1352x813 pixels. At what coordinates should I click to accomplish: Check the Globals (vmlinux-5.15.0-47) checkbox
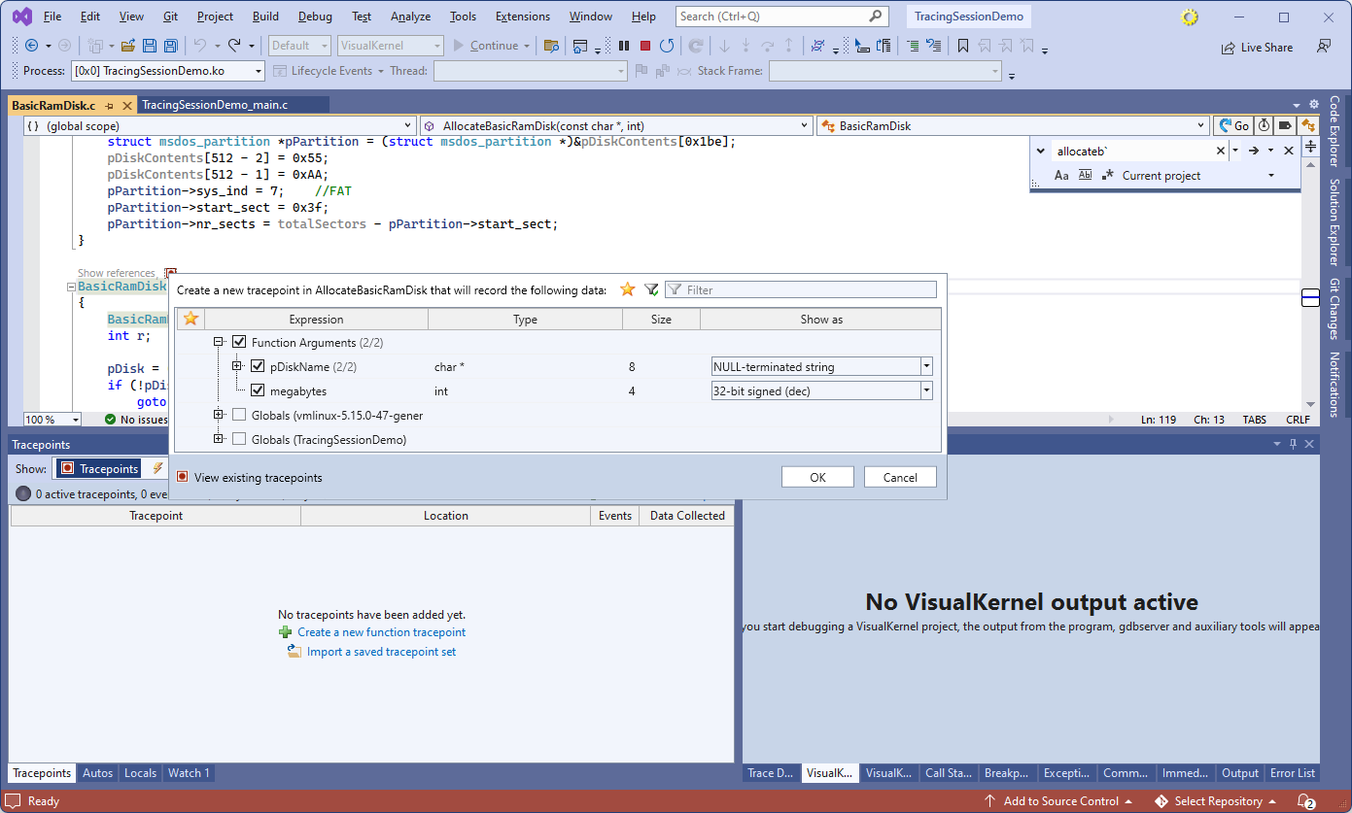coord(239,416)
